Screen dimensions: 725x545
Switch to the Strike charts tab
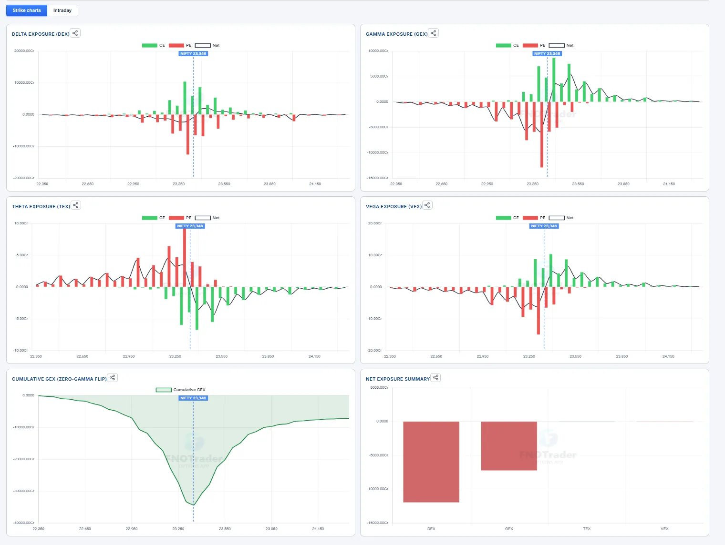(27, 10)
